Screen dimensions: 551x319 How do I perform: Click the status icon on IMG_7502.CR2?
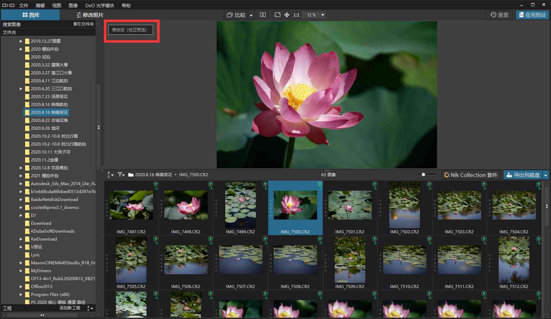tap(429, 185)
